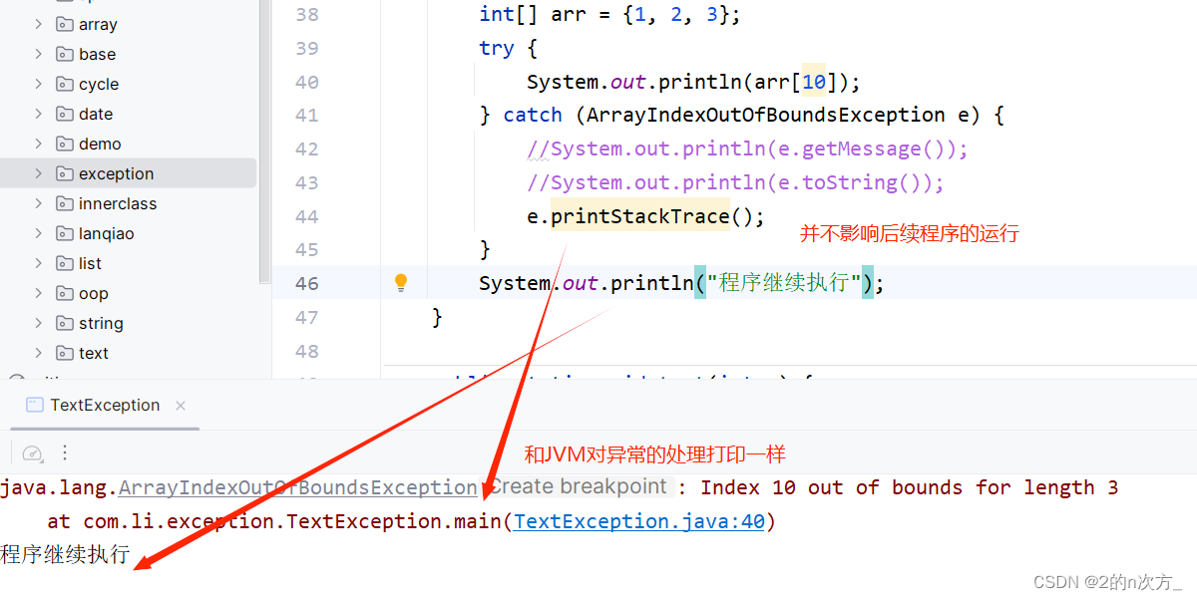This screenshot has height=600, width=1197.
Task: Select the base package name
Action: coord(98,54)
